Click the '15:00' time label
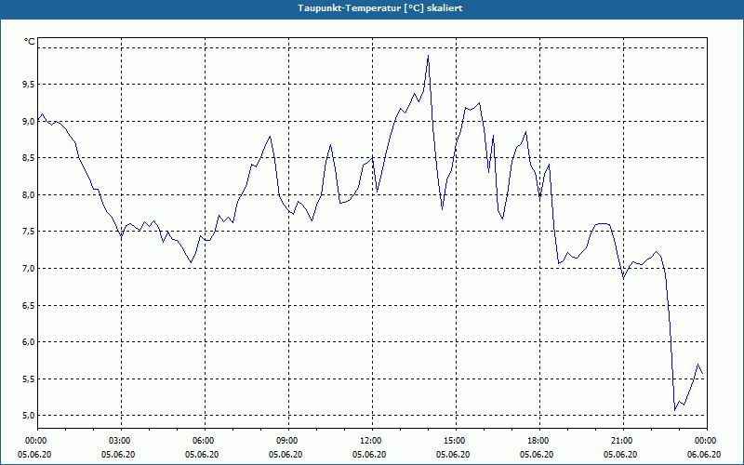 coord(456,441)
